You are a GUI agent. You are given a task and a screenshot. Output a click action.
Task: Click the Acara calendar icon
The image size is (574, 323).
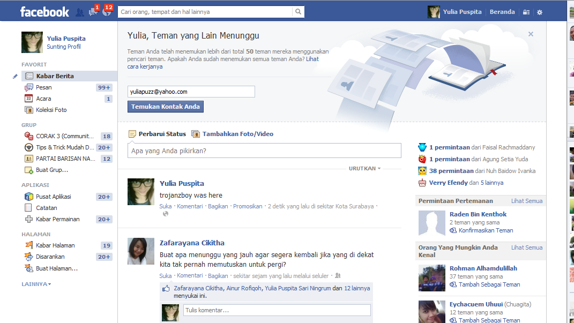pos(28,99)
